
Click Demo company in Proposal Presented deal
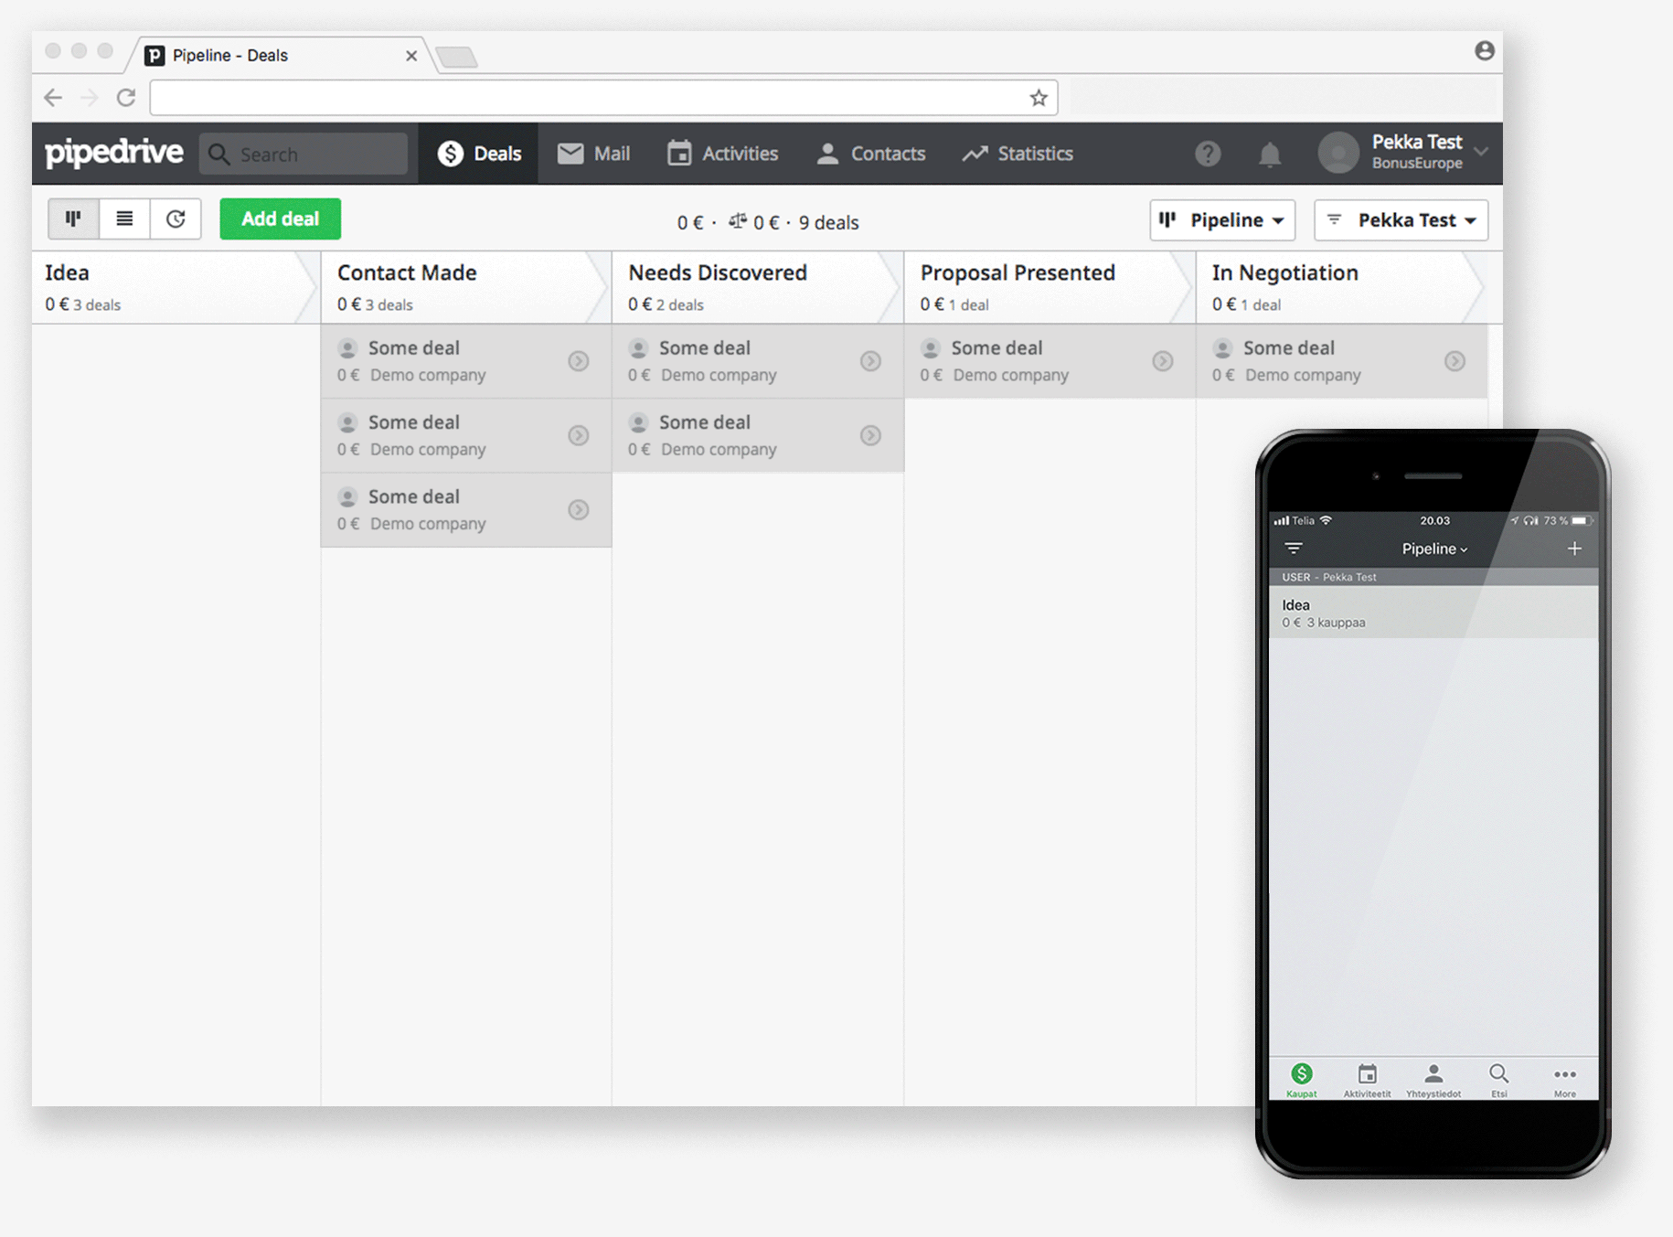click(1010, 375)
